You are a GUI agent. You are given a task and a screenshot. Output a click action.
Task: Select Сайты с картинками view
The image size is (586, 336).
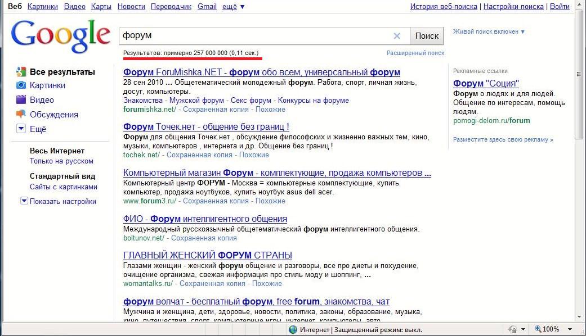(64, 187)
